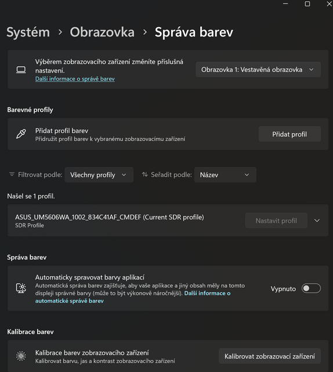Click the sort arrows icon by Seřadit podle
The height and width of the screenshot is (372, 333).
click(x=144, y=175)
